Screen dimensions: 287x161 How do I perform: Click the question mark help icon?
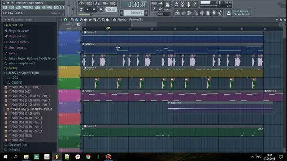(x=195, y=4)
